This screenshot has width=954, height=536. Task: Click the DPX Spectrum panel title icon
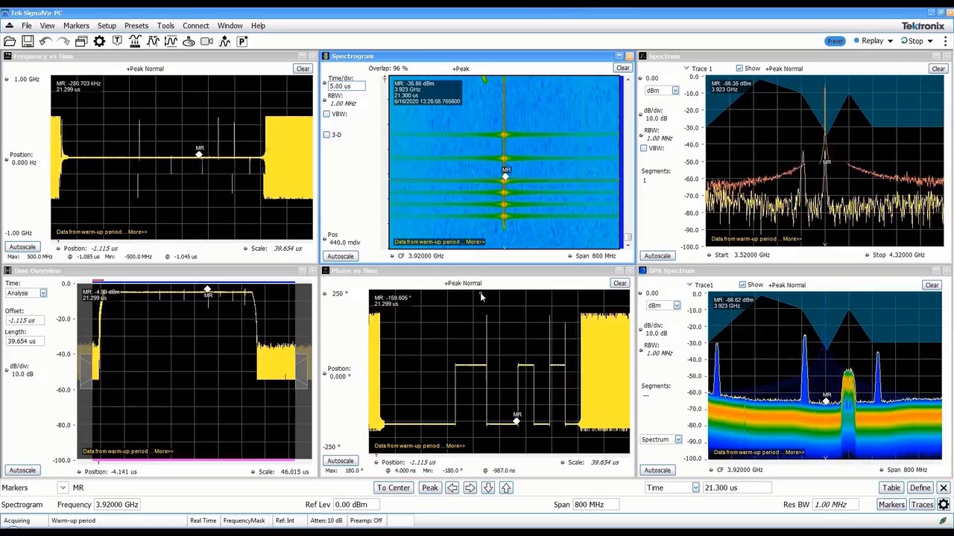pos(642,270)
